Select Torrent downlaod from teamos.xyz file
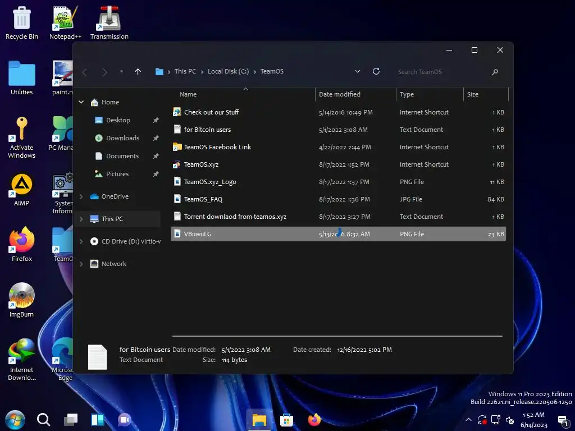Viewport: 575px width, 431px height. (338, 217)
